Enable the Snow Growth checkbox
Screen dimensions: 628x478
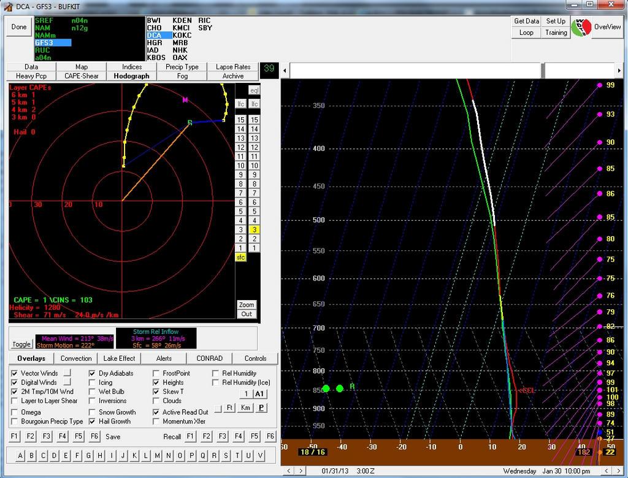tap(92, 412)
